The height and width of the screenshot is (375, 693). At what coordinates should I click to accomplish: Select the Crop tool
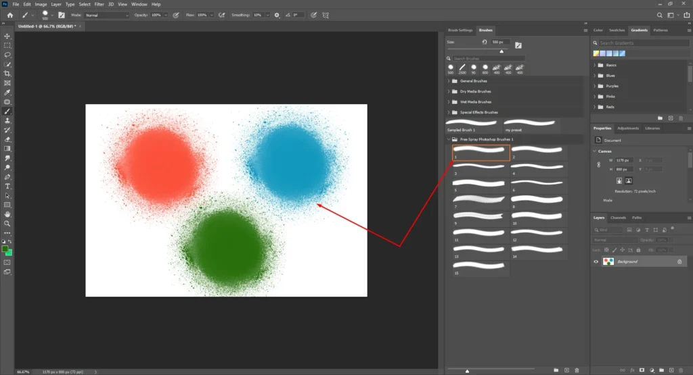pos(7,74)
